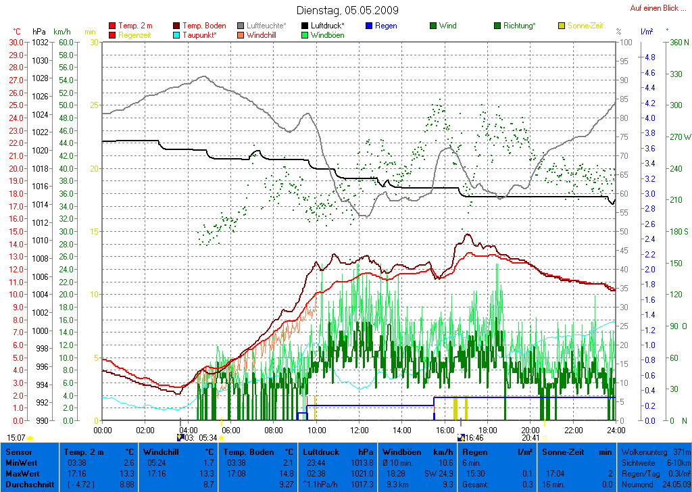
Task: Click the red Temp. 2 m legend swatch
Action: [112, 26]
